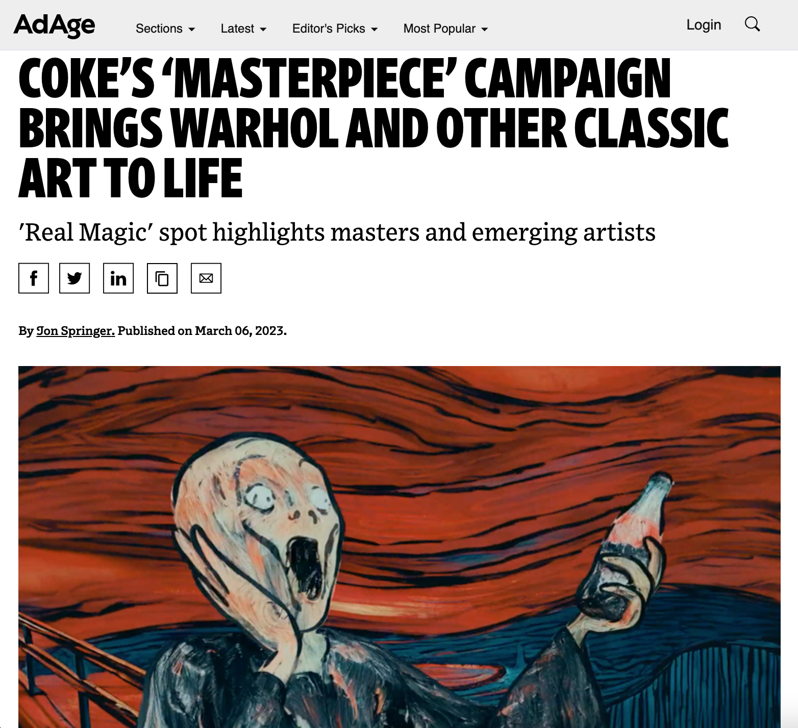Screen dimensions: 798x728
Task: Click the Scream painting hero image
Action: click(x=399, y=547)
